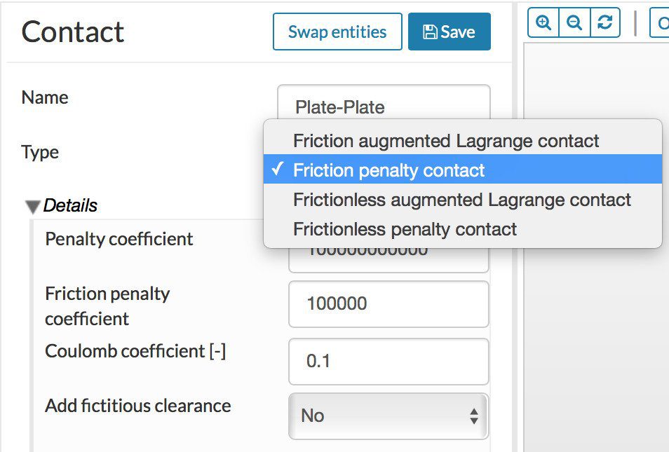Click the Coulomb coefficient input box
669x452 pixels.
pos(388,362)
